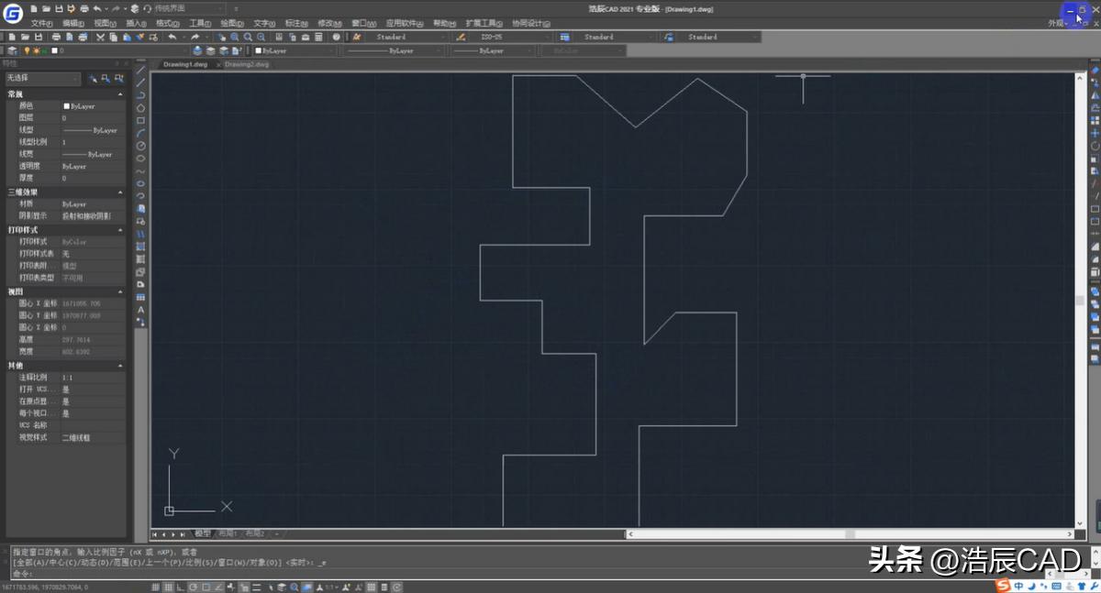Click the Cut scissors icon
This screenshot has height=593, width=1101.
[x=100, y=37]
